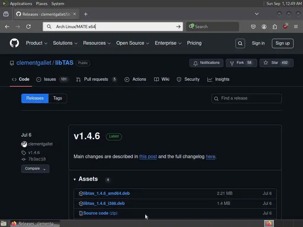The width and height of the screenshot is (303, 227).
Task: Open a new tab with the plus icon
Action: pos(86,14)
